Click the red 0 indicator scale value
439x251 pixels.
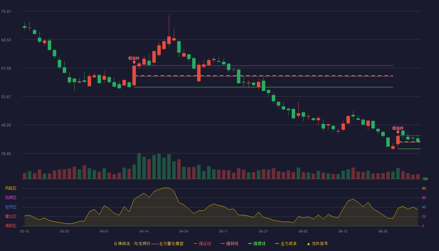pyautogui.click(x=423, y=226)
